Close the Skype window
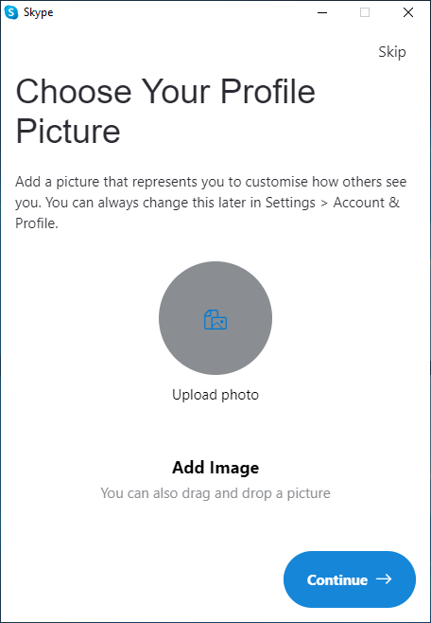The width and height of the screenshot is (431, 623). pos(408,12)
